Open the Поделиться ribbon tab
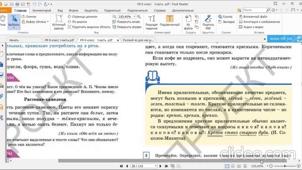Screen dimensions: 302x170 112,10
